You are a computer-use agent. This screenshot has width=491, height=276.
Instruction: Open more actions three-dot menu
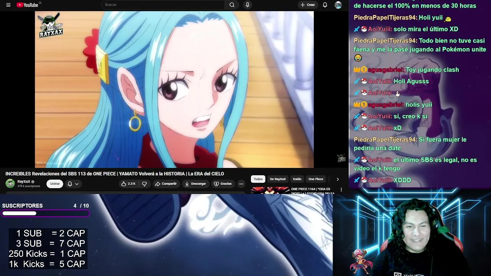tap(241, 184)
